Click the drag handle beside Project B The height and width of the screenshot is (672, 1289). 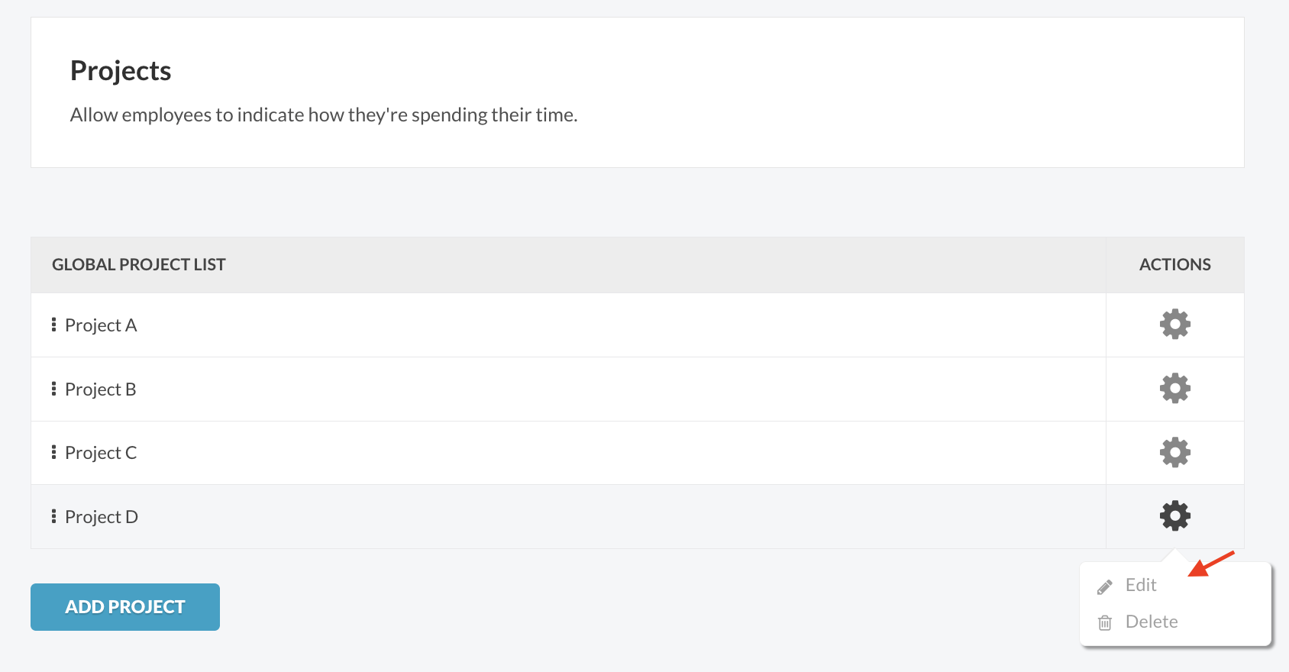[53, 389]
